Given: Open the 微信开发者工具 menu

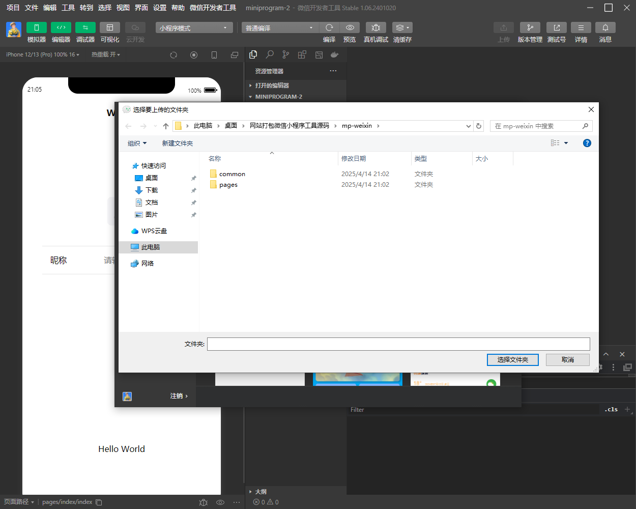Looking at the screenshot, I should coord(213,8).
